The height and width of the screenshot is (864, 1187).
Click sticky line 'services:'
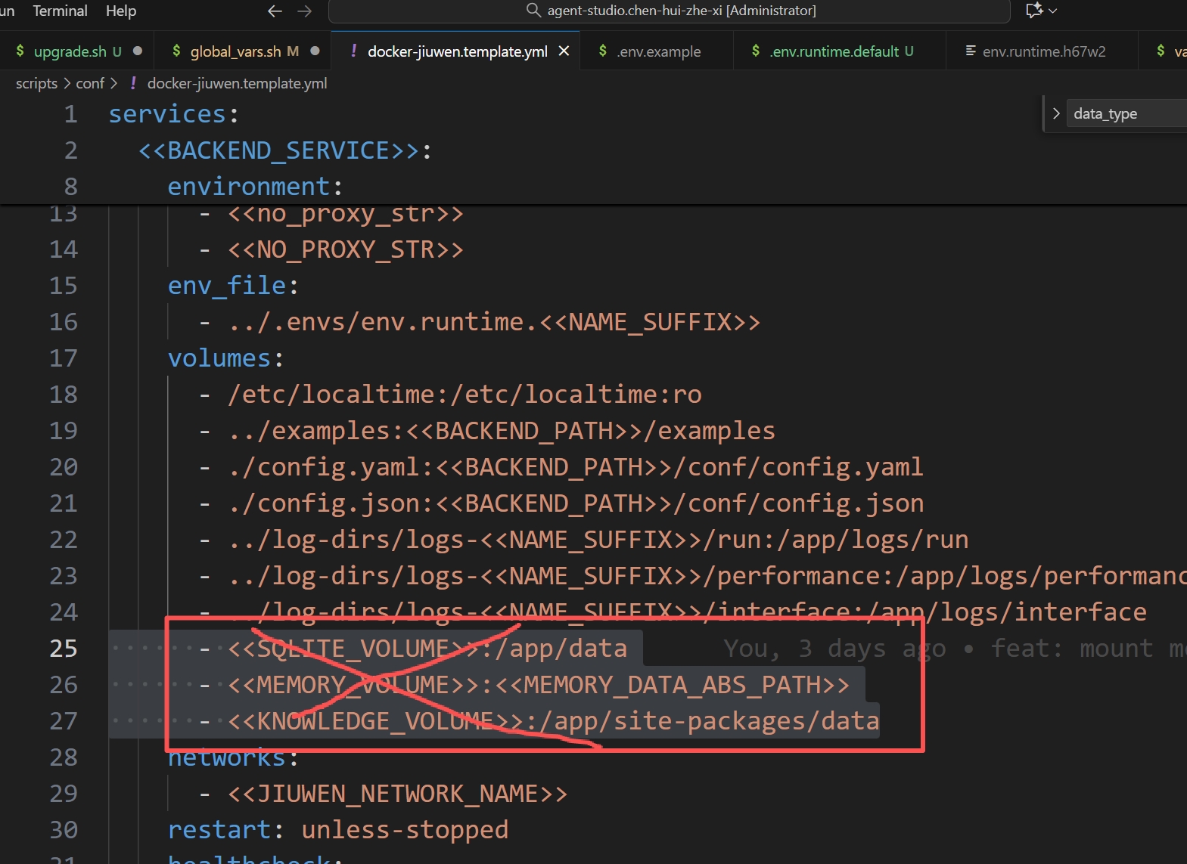click(173, 114)
